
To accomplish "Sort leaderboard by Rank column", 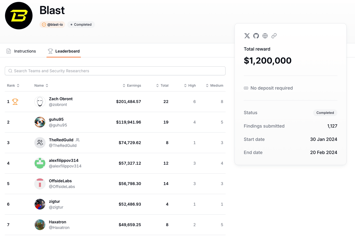I will point(13,86).
